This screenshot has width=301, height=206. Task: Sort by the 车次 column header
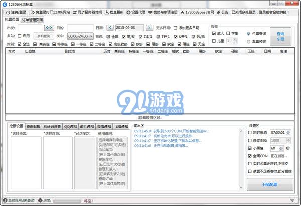click(x=12, y=52)
